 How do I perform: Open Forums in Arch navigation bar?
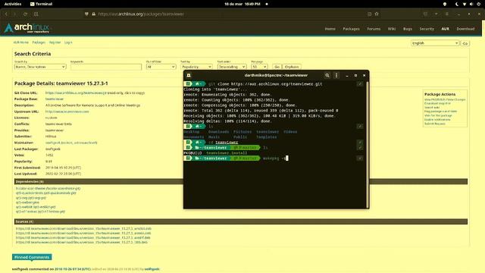[374, 29]
